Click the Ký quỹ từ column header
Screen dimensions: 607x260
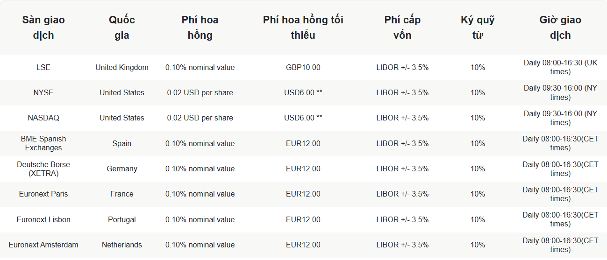478,28
